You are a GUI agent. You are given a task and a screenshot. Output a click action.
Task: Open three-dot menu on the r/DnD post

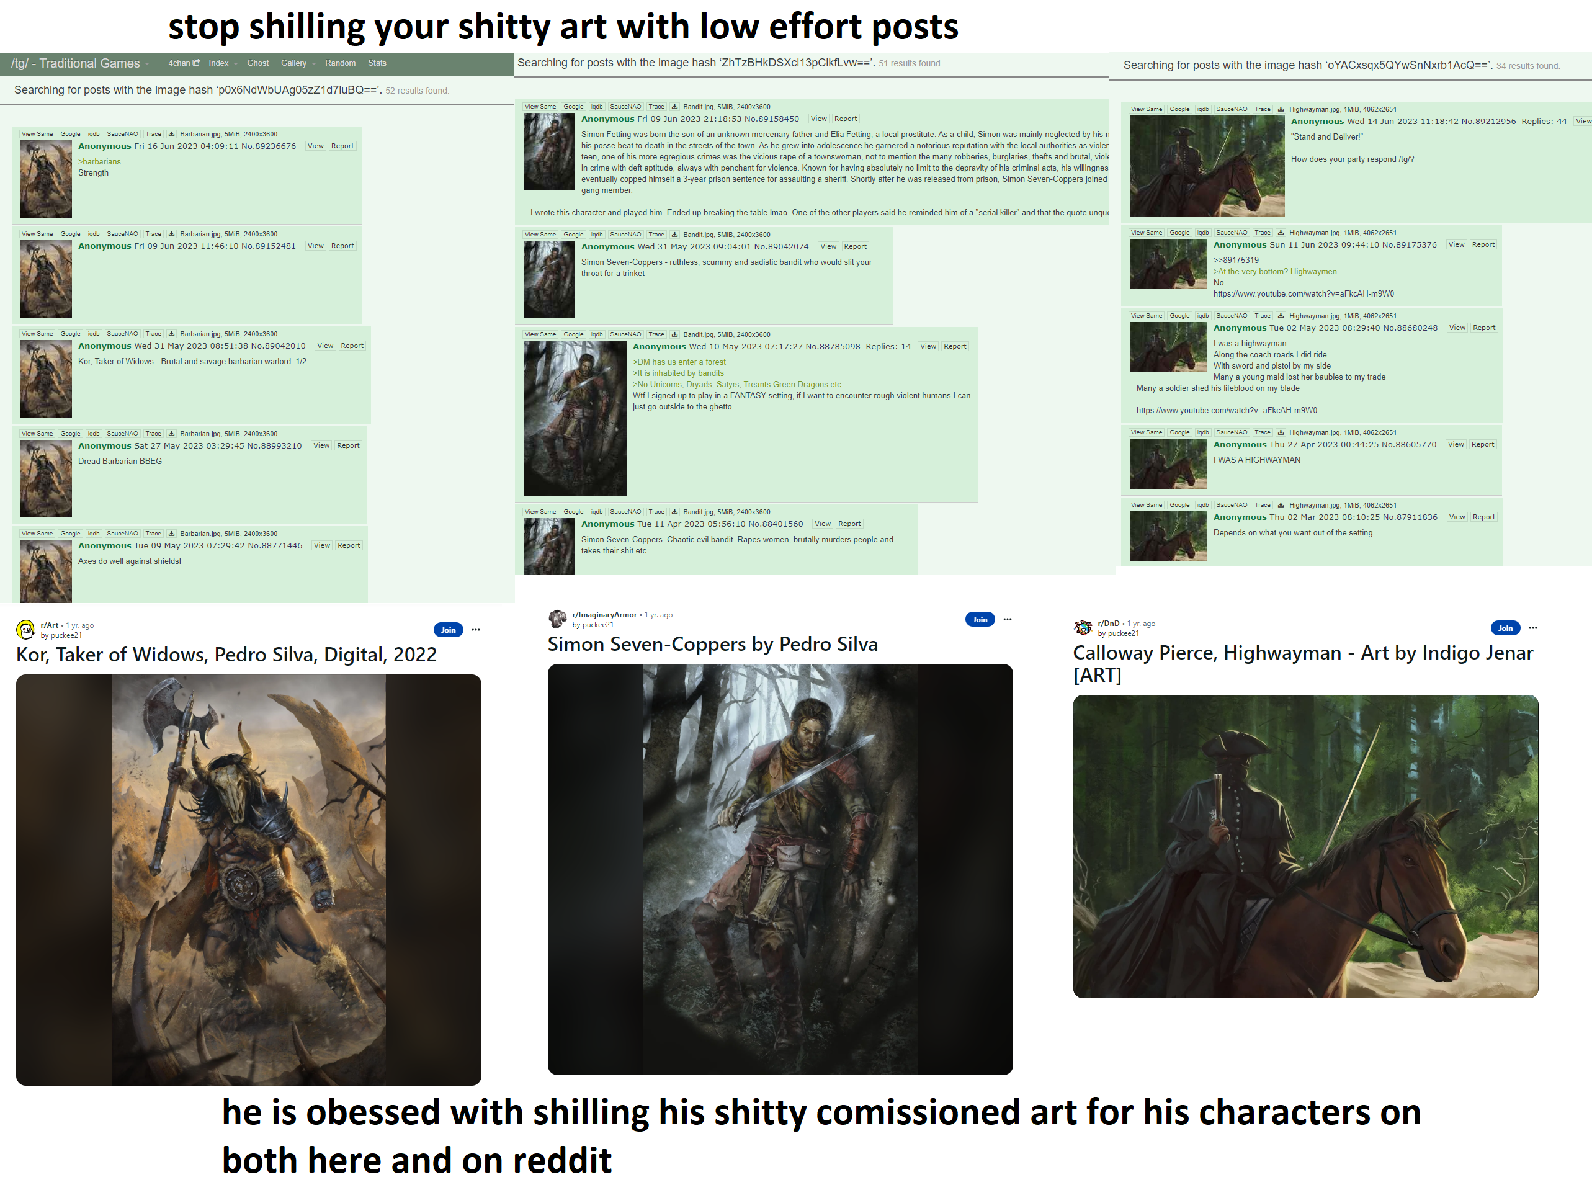pyautogui.click(x=1533, y=628)
